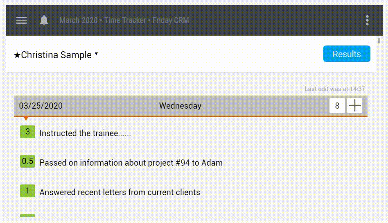Click the total hours field showing 8
Viewport: 388px width, 223px height.
pos(337,105)
